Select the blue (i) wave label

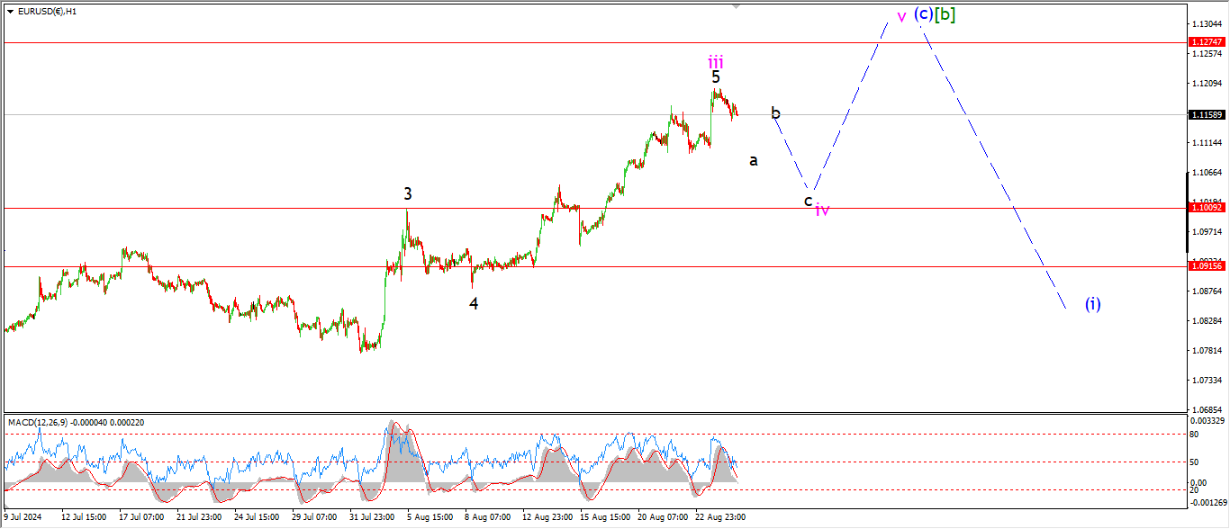coord(1091,303)
